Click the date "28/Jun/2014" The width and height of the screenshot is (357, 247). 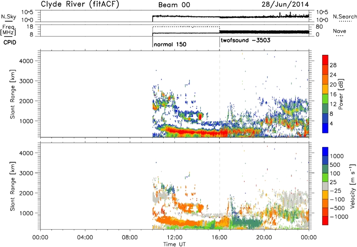pos(285,4)
